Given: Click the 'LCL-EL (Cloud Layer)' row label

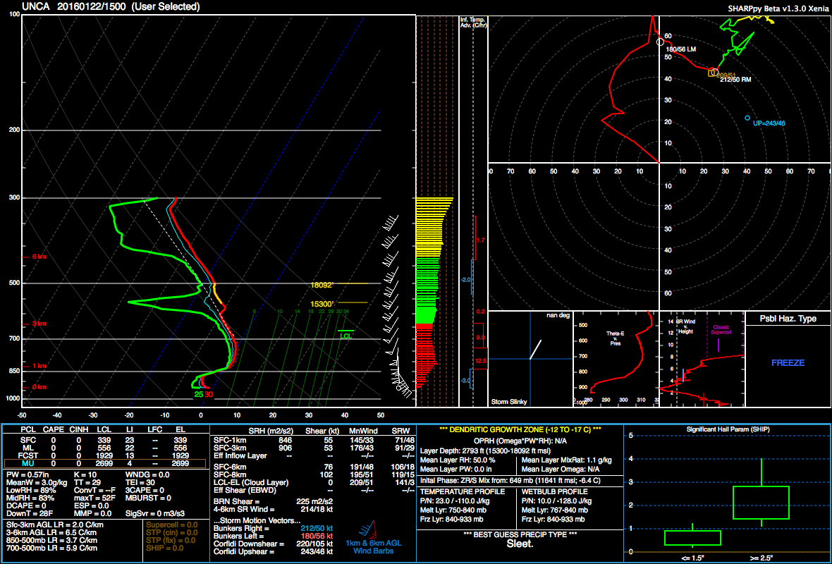Looking at the screenshot, I should coord(251,483).
